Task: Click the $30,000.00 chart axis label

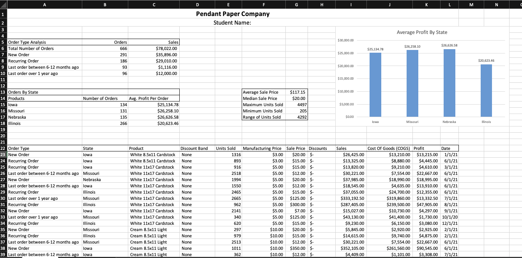Action: pos(345,40)
